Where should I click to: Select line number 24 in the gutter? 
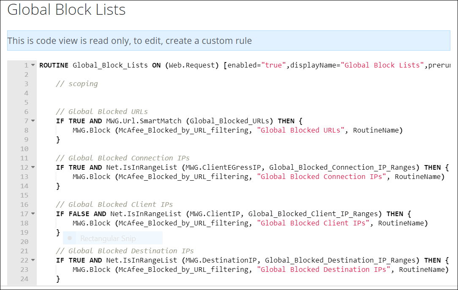(x=26, y=279)
